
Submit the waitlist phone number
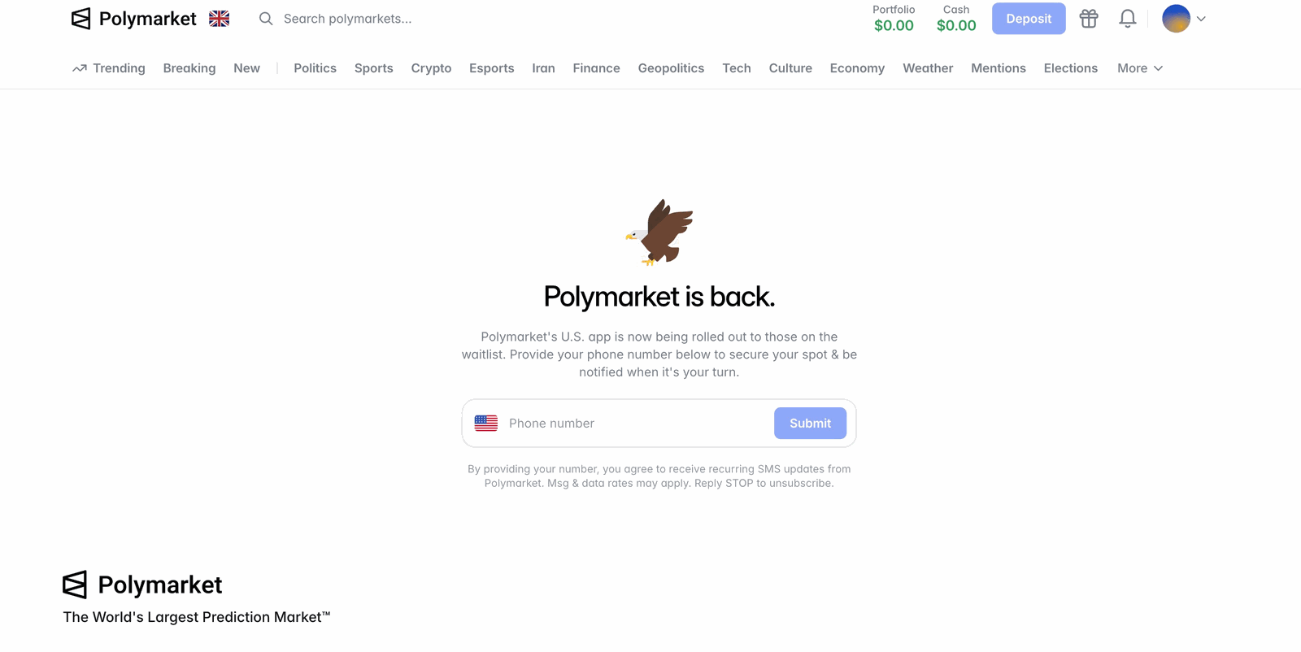click(x=809, y=423)
